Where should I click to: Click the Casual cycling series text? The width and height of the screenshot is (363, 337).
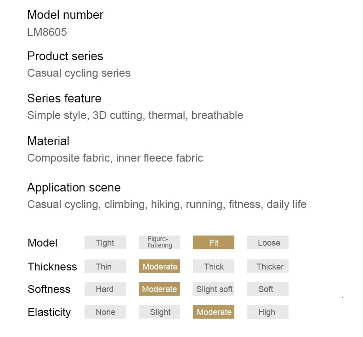(x=79, y=73)
